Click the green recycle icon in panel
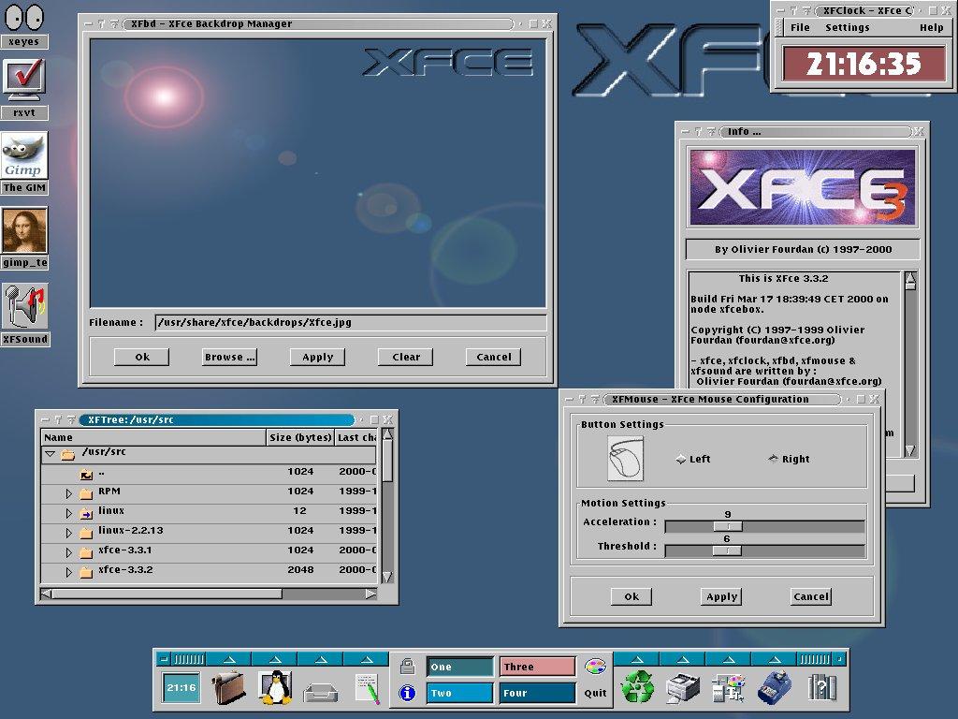The image size is (958, 719). [637, 687]
